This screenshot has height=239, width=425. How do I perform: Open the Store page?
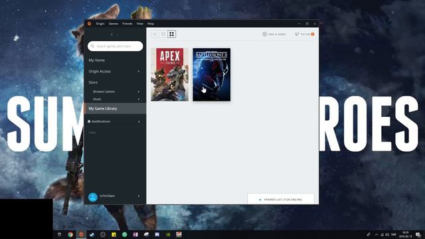(93, 82)
